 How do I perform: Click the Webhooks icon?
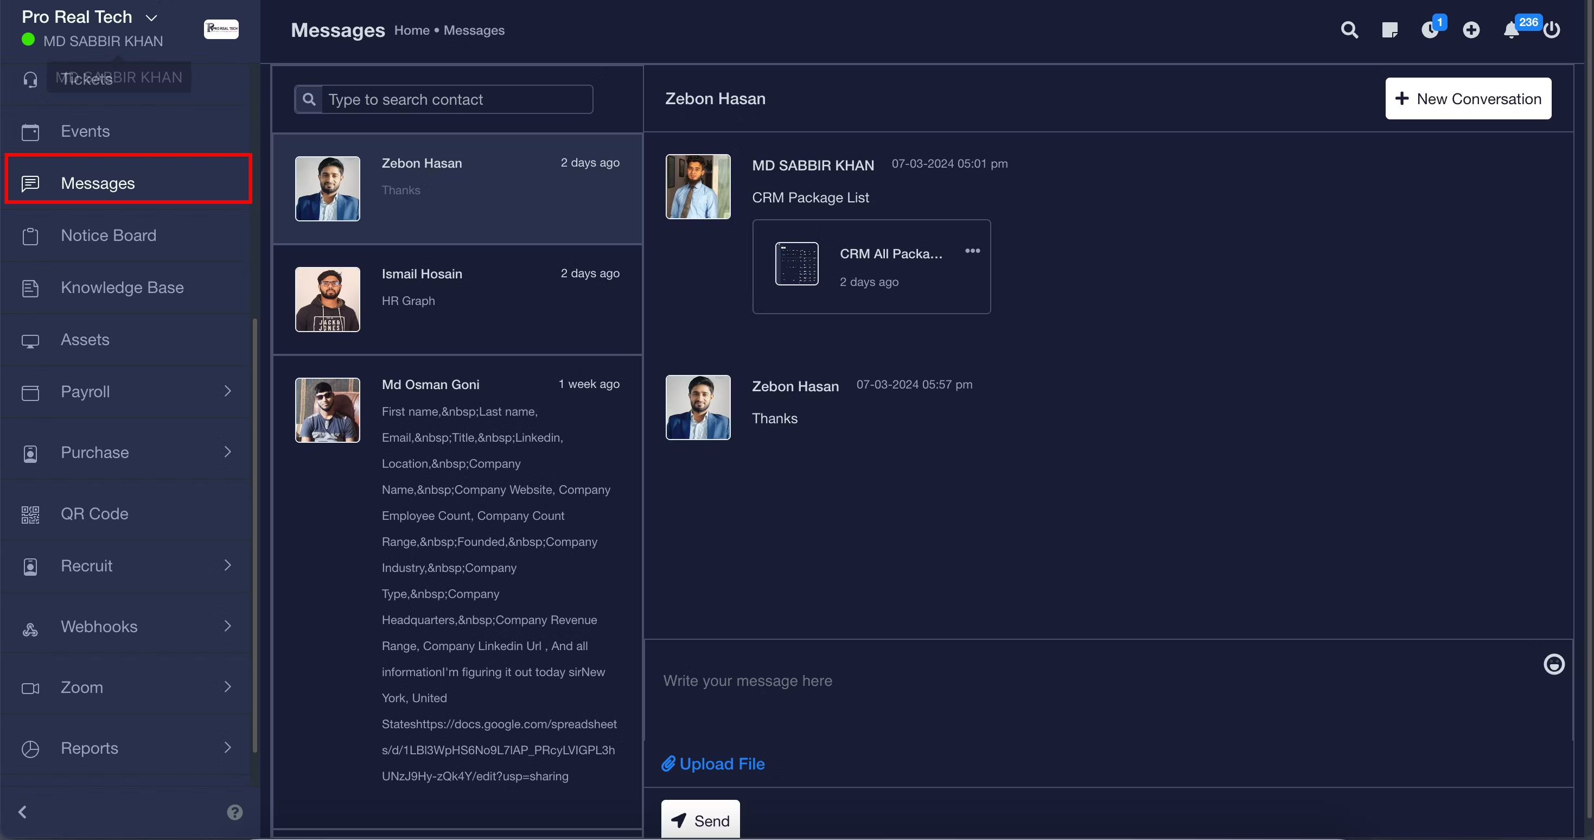(x=30, y=630)
